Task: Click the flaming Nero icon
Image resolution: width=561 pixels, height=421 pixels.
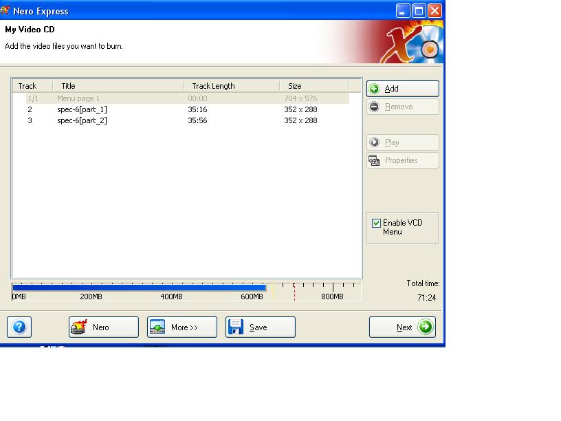Action: [79, 327]
